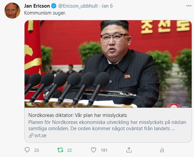Open the article preview photo
This screenshot has width=194, height=157.
[x=108, y=64]
